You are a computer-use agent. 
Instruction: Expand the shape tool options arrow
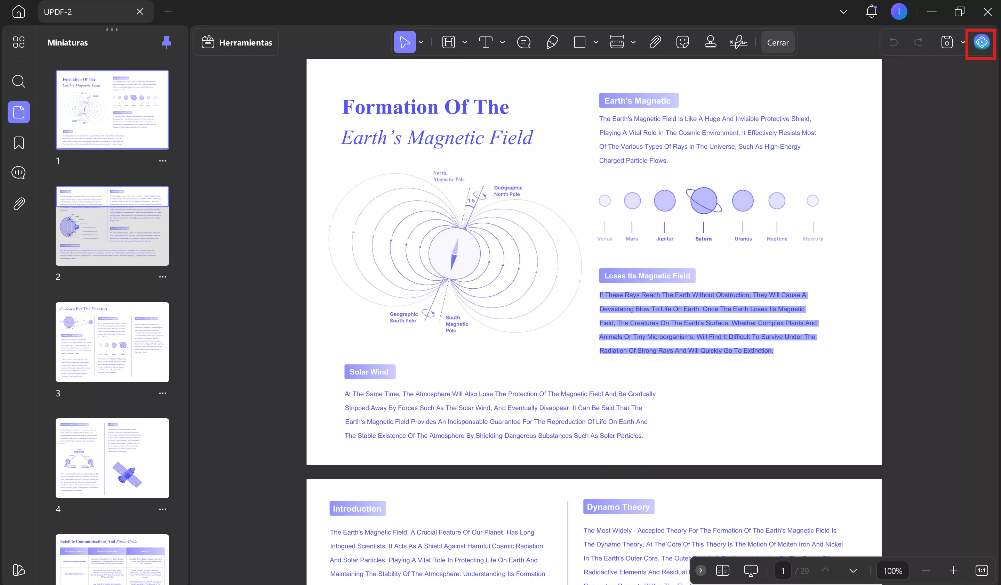click(x=595, y=42)
